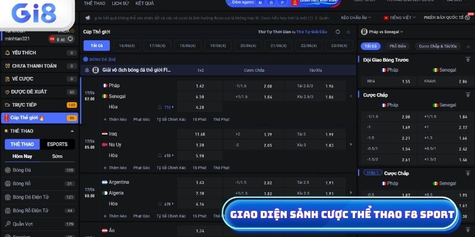Select Nhà odds 1.55 in Đội Giao Bóng Trước
Screen dimensions: 475x237
click(x=389, y=81)
